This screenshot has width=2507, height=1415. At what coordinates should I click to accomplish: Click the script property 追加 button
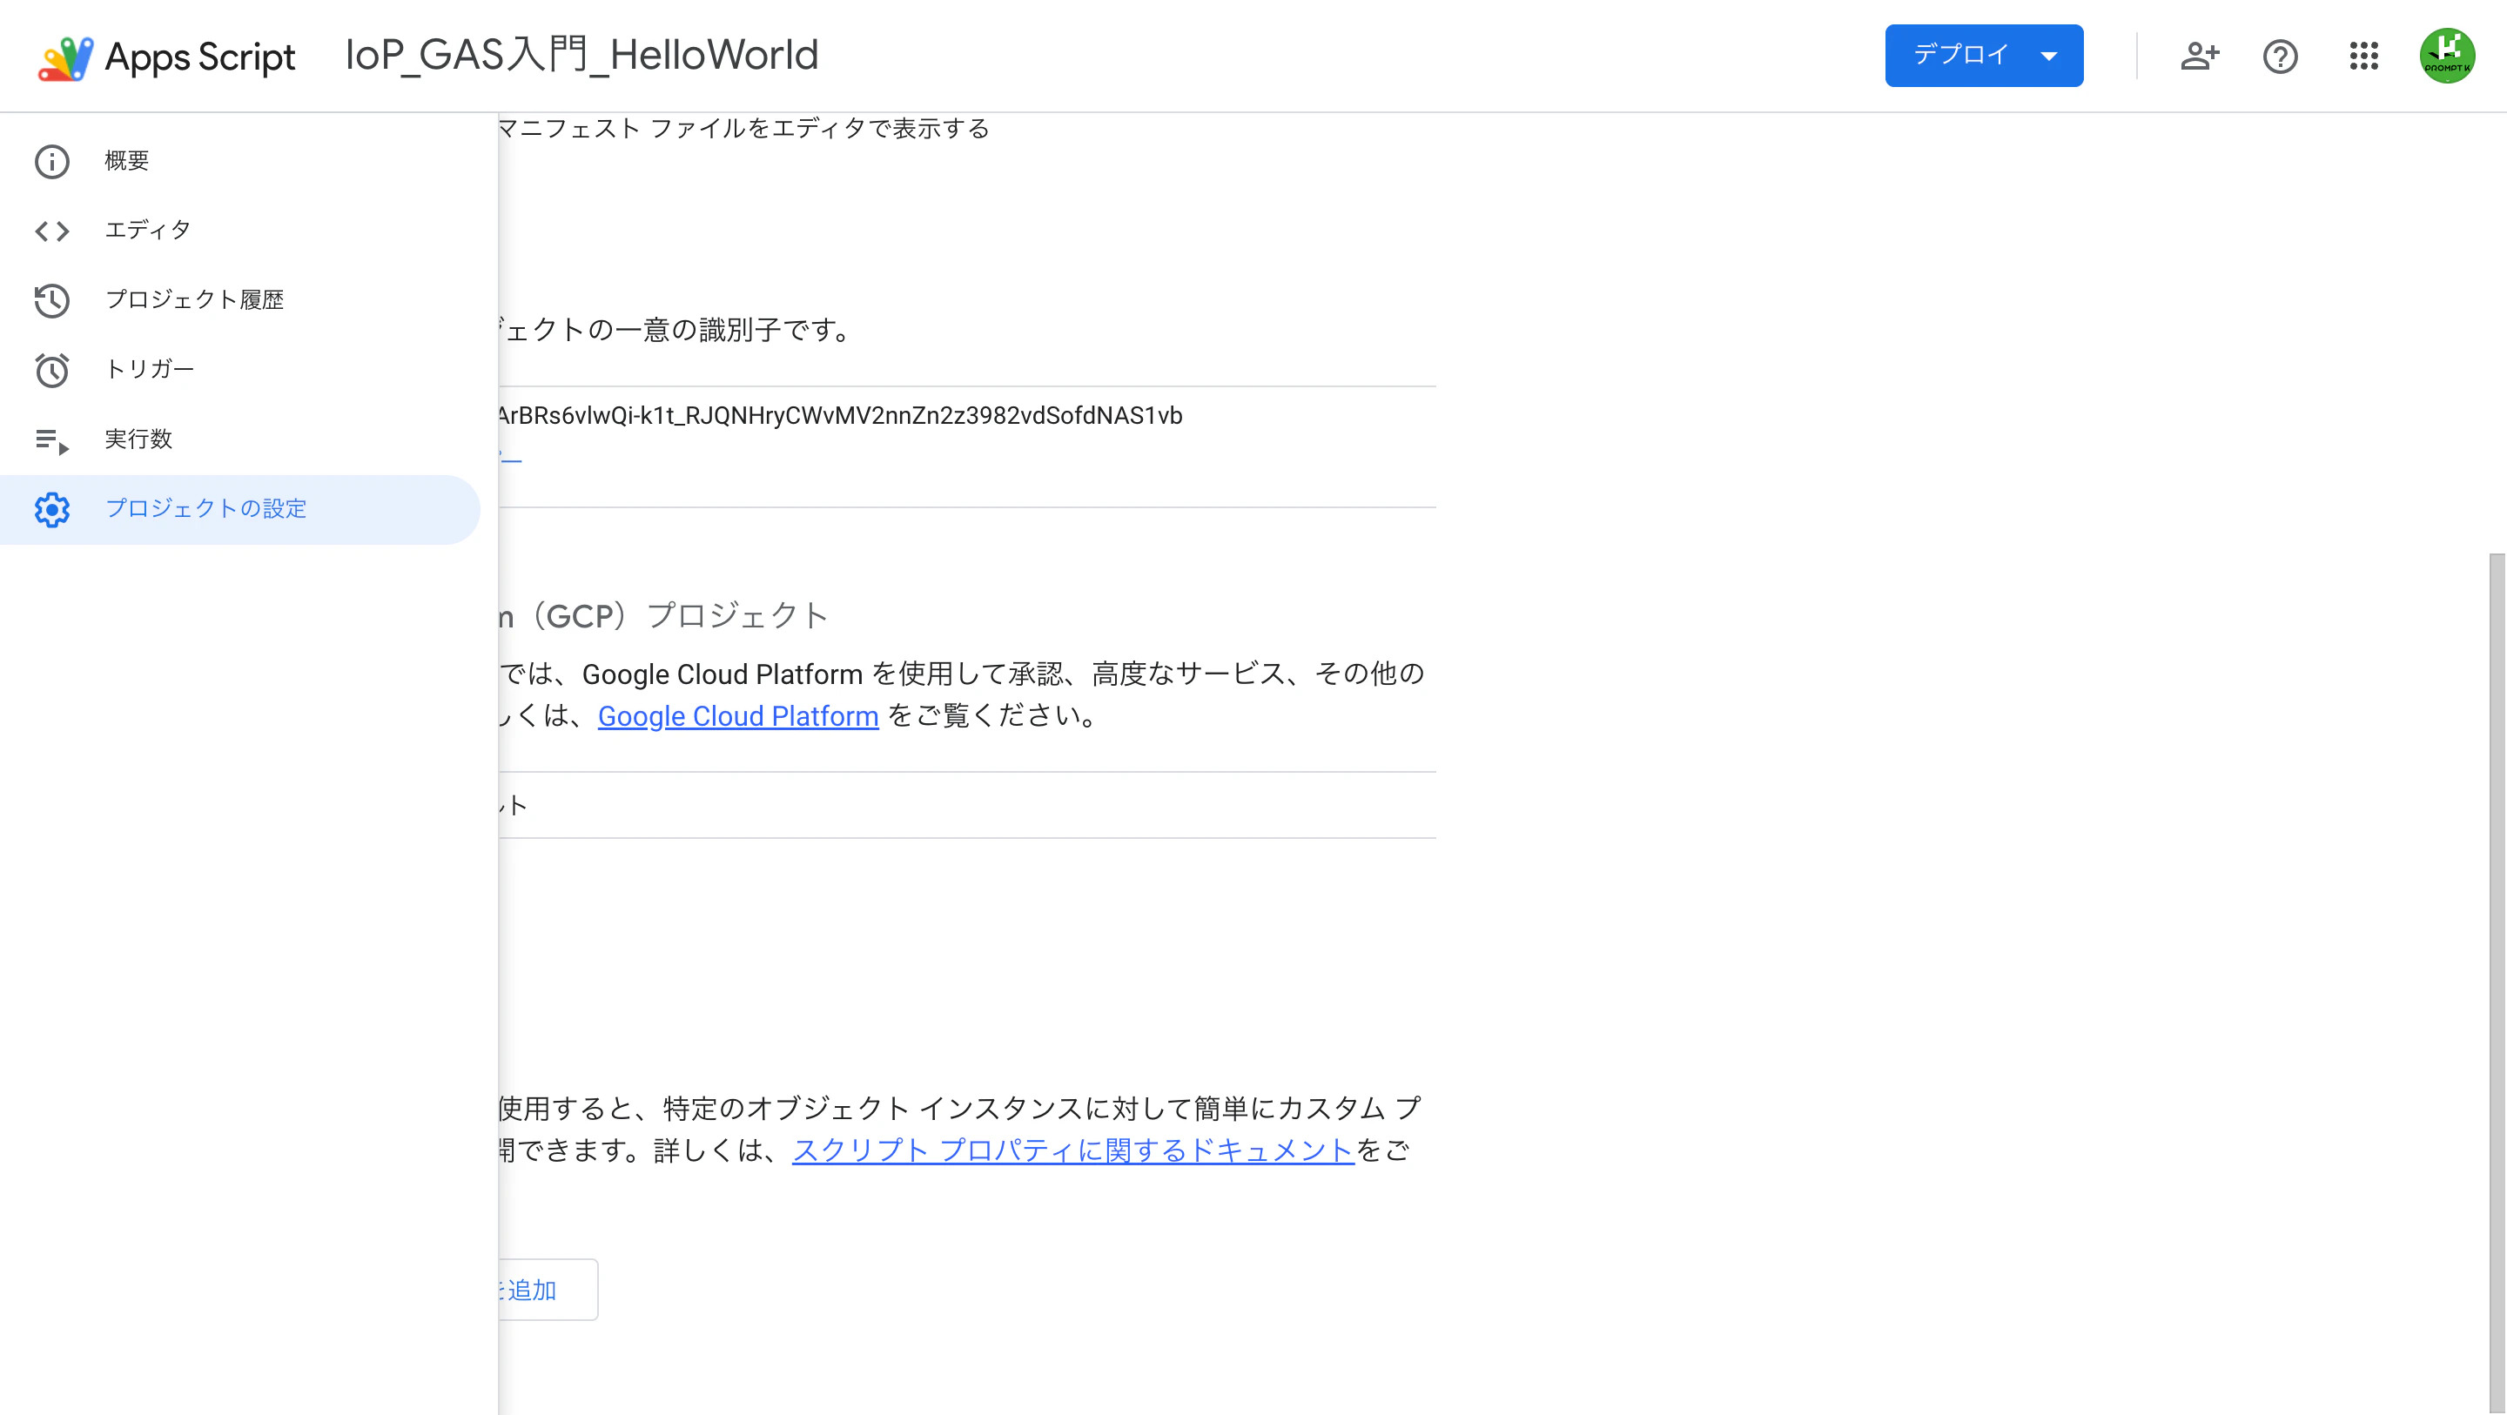point(548,1290)
